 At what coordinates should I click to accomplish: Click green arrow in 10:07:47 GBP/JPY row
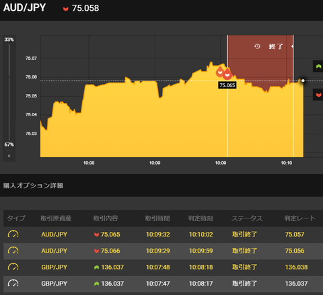(97, 284)
